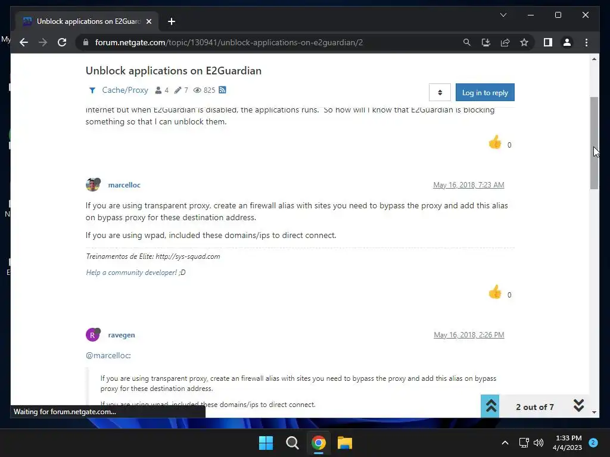The width and height of the screenshot is (610, 457).
Task: Open the volume tray icon
Action: point(539,443)
